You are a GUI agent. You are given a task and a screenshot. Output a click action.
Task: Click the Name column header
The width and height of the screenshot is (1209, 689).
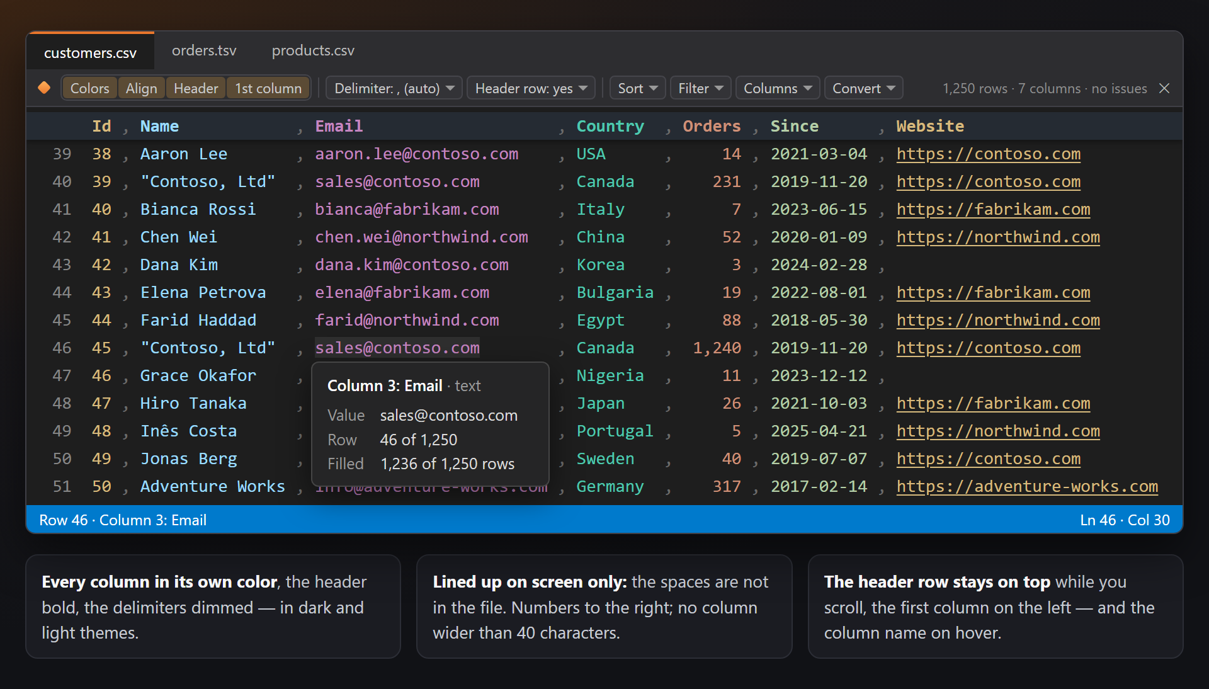tap(159, 126)
